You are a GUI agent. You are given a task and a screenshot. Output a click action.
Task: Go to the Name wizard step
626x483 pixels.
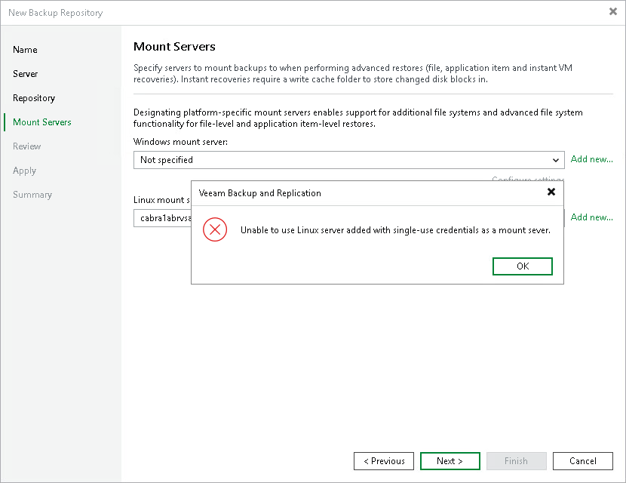pos(25,50)
